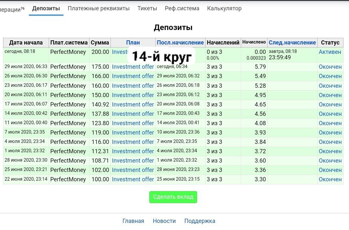Open Investment offer link for 166.00 deposit
This screenshot has width=349, height=230.
coord(133,76)
